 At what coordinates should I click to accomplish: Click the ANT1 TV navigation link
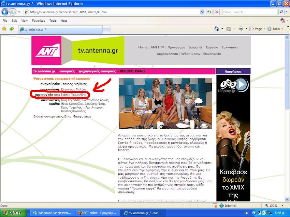click(157, 47)
